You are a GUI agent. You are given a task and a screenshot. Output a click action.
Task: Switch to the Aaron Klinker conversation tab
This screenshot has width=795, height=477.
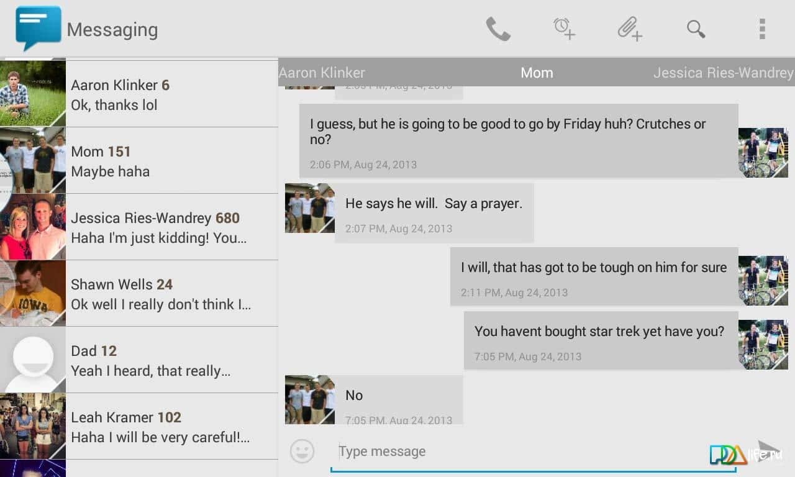click(322, 73)
